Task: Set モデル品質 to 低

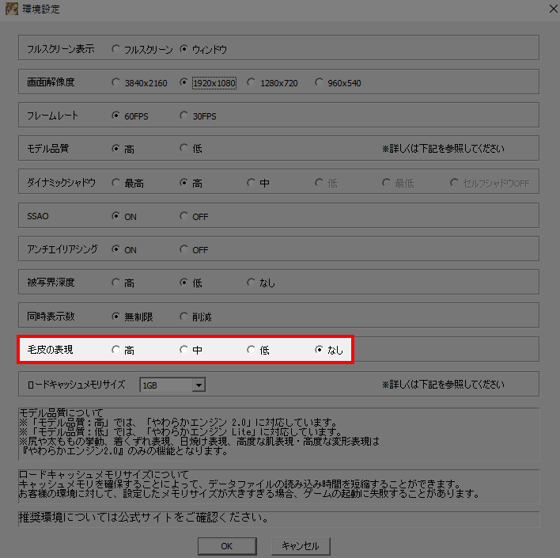Action: coord(184,148)
